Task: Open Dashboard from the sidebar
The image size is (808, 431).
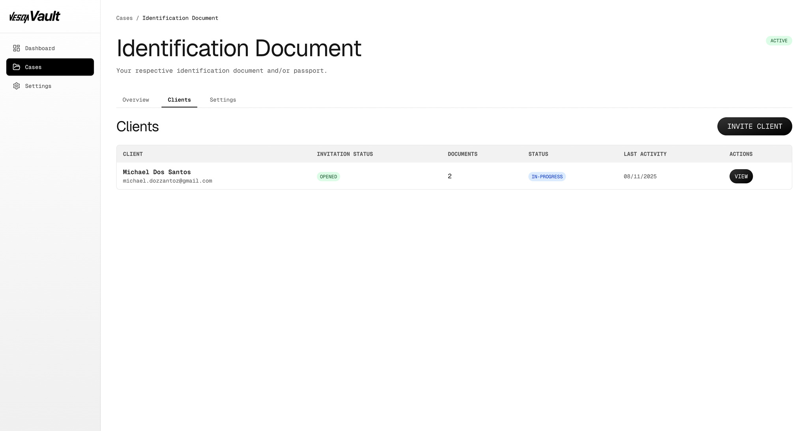Action: click(39, 48)
